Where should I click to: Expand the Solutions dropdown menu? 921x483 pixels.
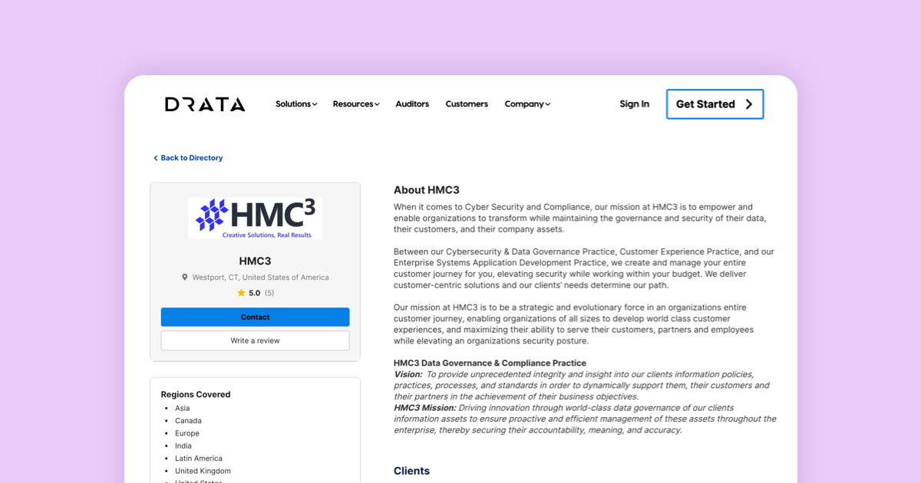pyautogui.click(x=296, y=104)
